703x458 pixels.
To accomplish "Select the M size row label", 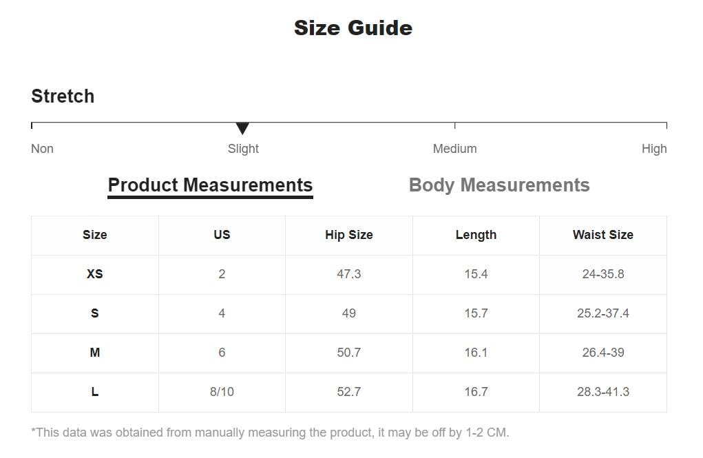I will [95, 353].
